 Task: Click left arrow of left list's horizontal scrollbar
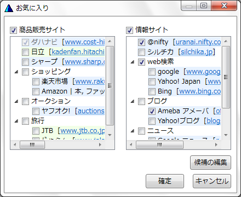[x=15, y=145]
